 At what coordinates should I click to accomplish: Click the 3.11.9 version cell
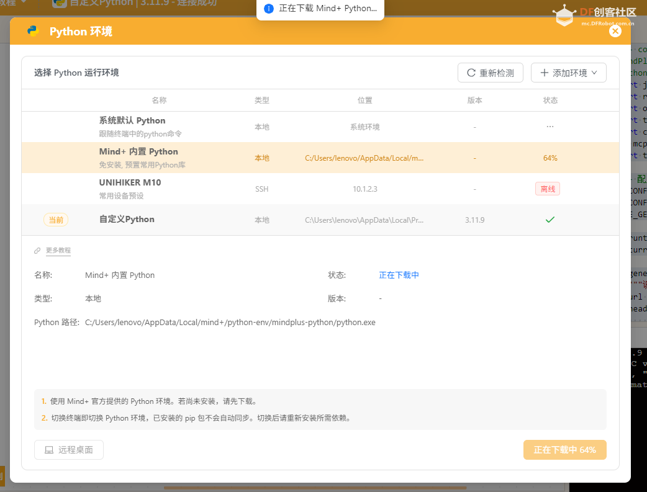tap(474, 220)
